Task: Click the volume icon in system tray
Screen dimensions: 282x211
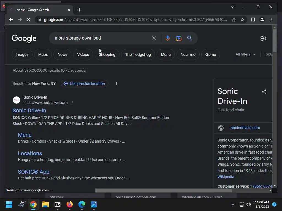Action: point(248,204)
